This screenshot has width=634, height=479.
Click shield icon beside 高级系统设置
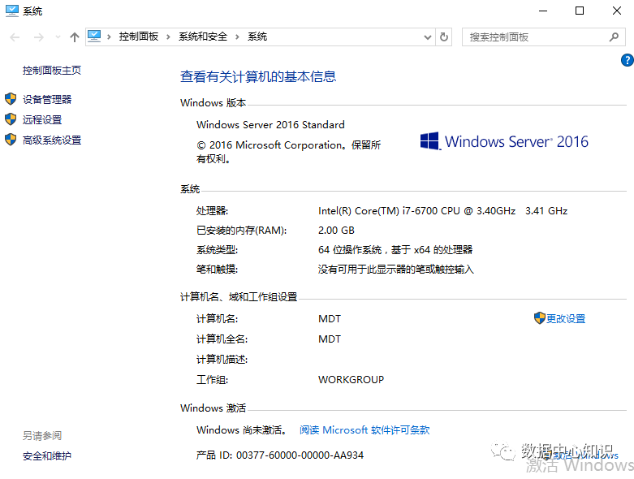point(11,140)
